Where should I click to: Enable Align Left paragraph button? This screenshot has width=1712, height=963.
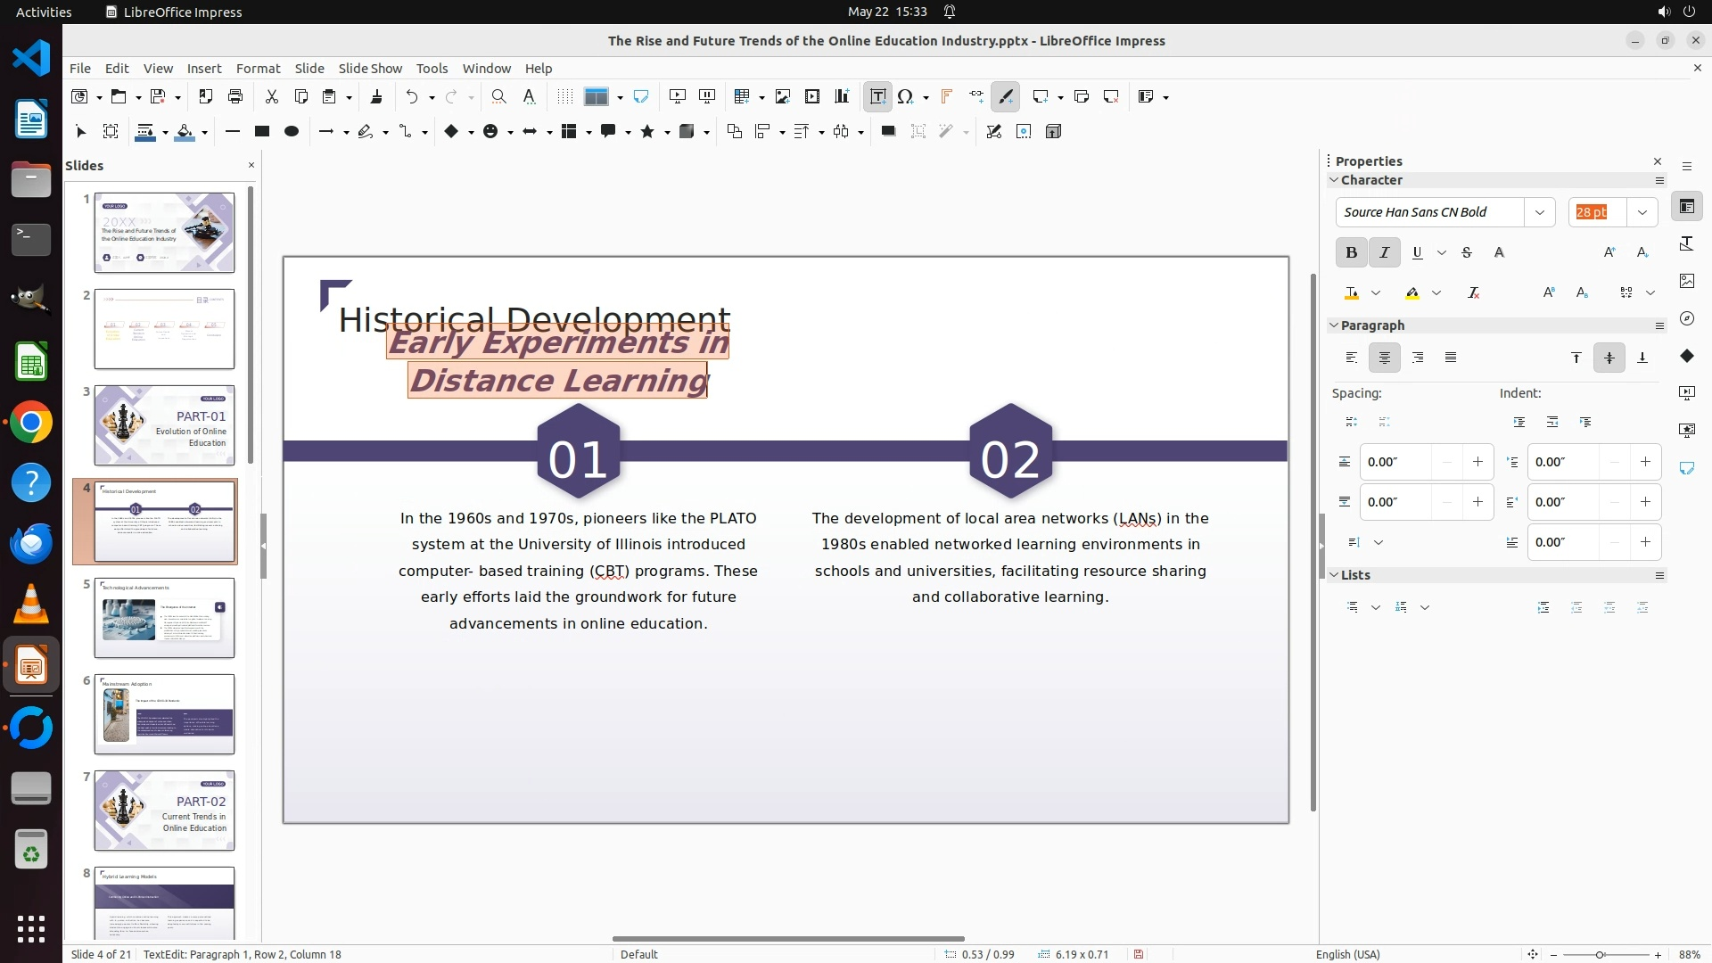pyautogui.click(x=1352, y=358)
